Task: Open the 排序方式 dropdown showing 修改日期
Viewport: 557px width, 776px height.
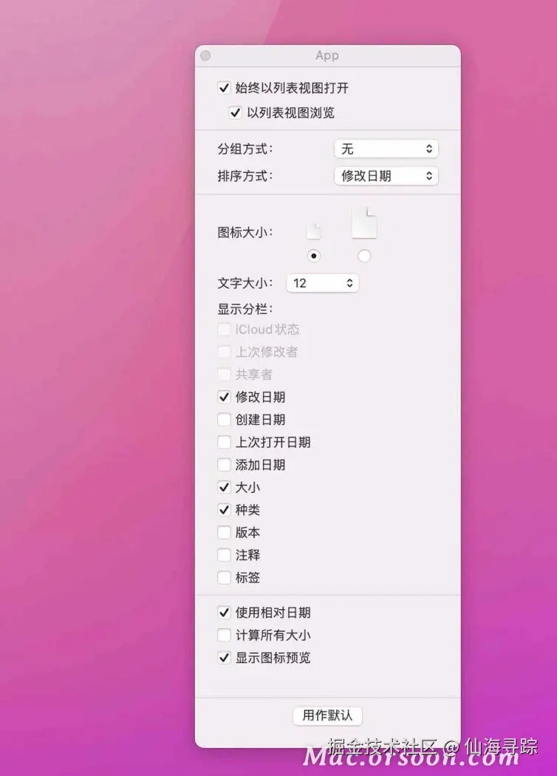Action: point(386,176)
